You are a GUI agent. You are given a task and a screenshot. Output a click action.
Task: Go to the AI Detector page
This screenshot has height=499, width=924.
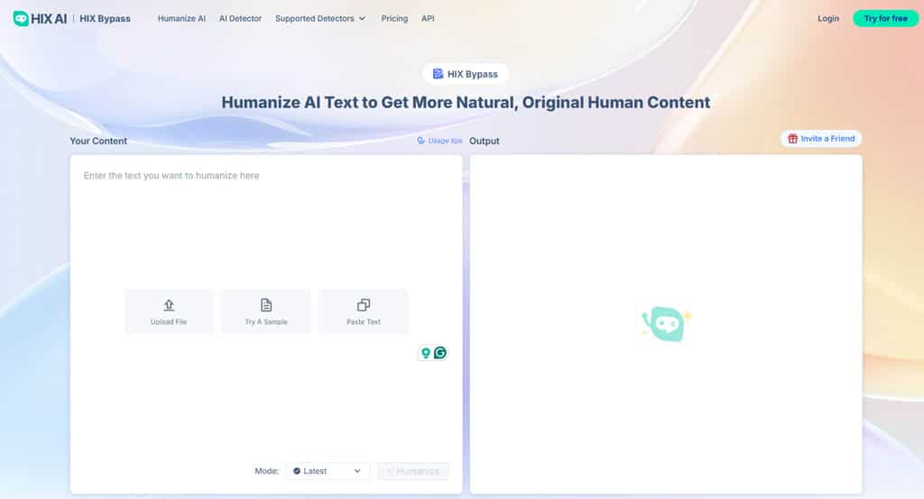pyautogui.click(x=240, y=18)
